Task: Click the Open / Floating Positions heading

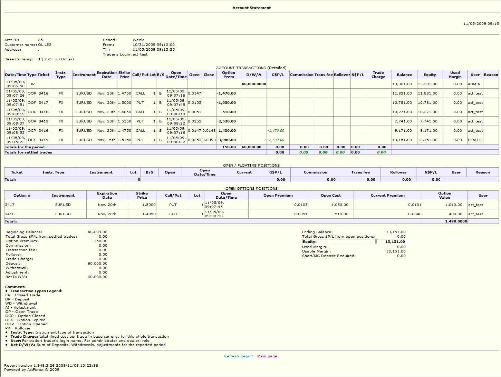Action: tap(251, 166)
